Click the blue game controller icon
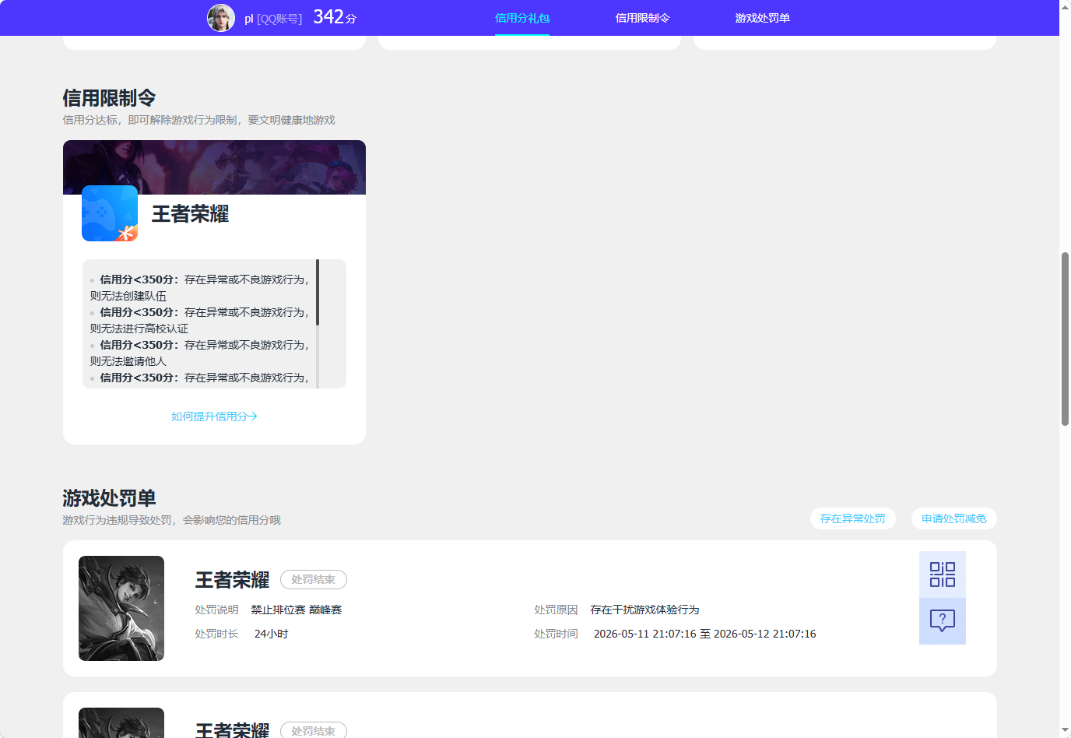This screenshot has height=738, width=1071. pyautogui.click(x=110, y=213)
